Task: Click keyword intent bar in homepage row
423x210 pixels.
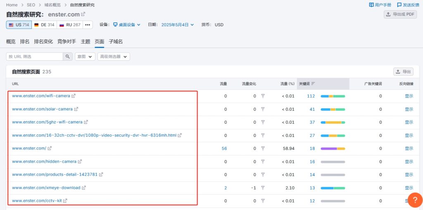Action: (x=333, y=148)
